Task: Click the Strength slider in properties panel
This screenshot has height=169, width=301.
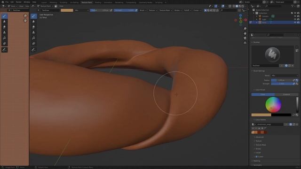Action: tap(282, 84)
